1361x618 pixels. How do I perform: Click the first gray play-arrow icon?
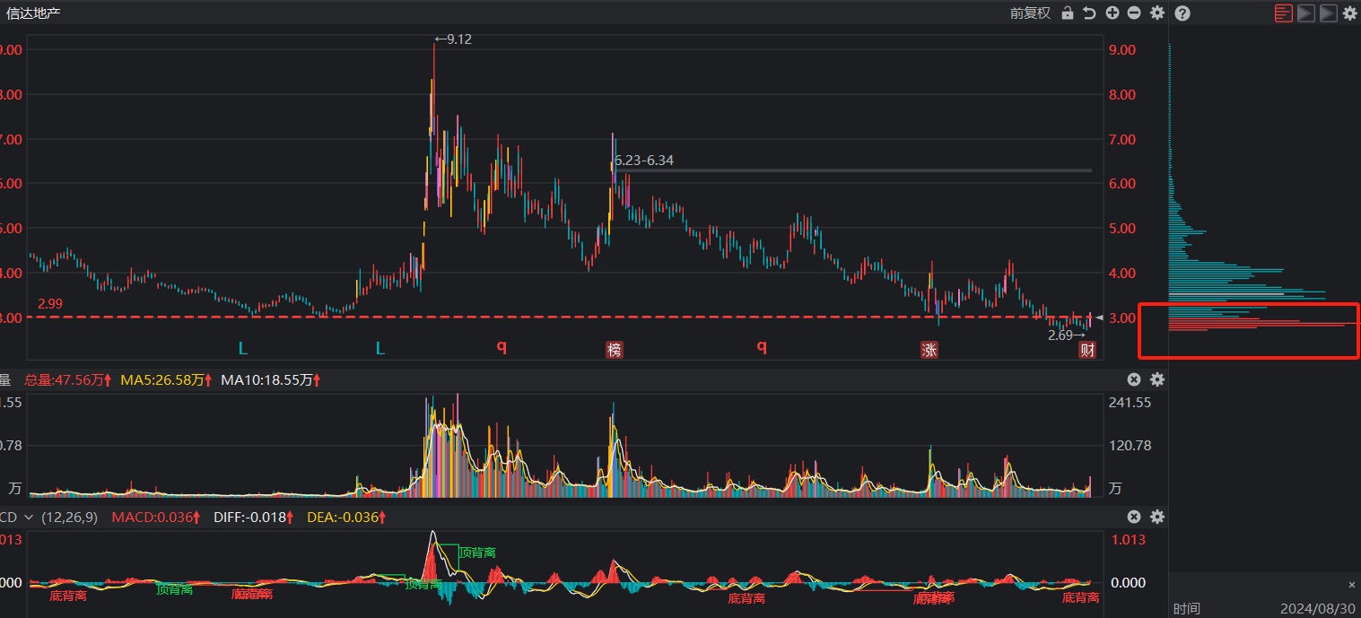[x=1306, y=13]
